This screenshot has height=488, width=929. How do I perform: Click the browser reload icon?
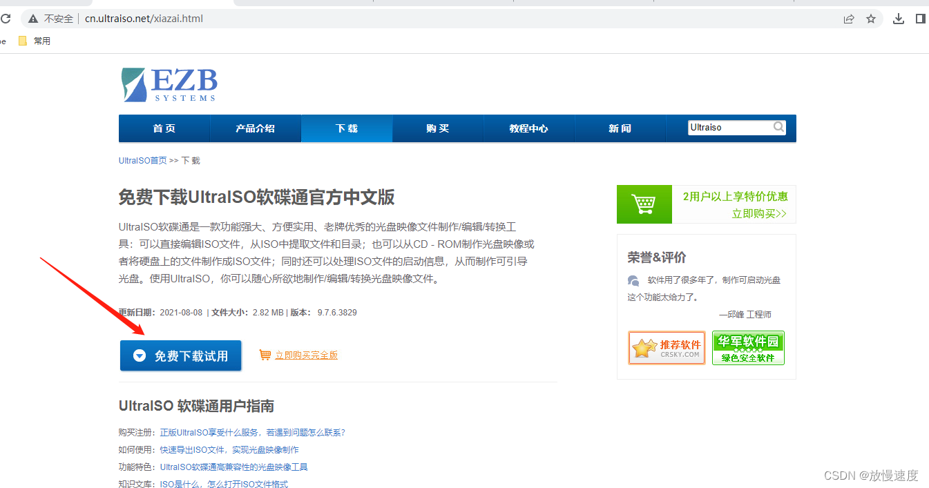click(x=5, y=19)
